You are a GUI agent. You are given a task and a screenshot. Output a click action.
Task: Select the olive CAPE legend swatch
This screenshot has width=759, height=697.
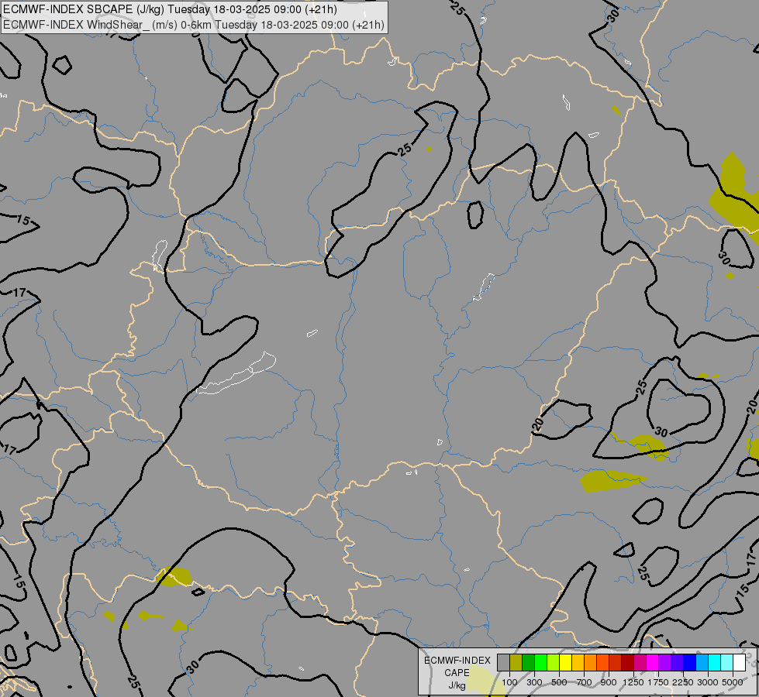tap(516, 663)
